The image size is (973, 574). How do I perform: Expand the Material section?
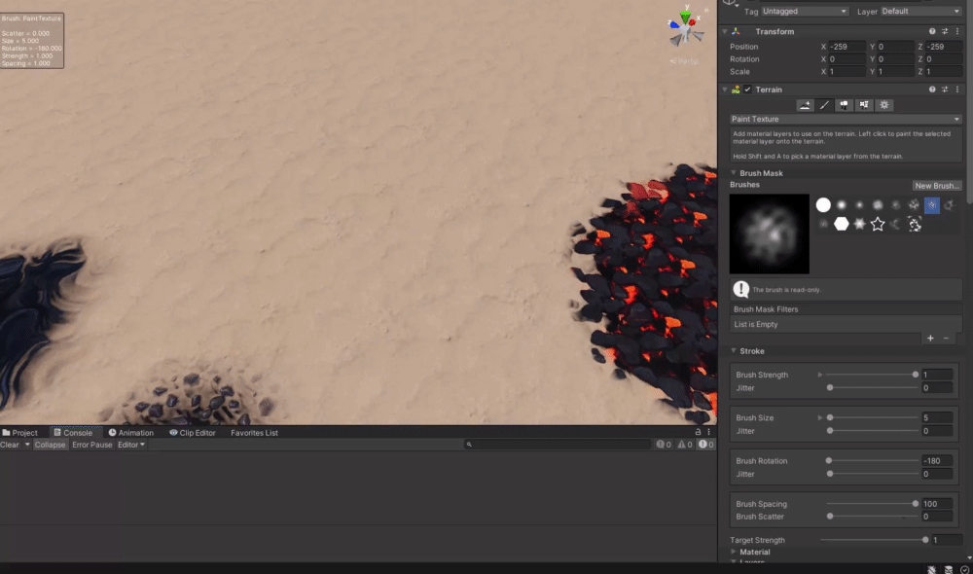(734, 551)
